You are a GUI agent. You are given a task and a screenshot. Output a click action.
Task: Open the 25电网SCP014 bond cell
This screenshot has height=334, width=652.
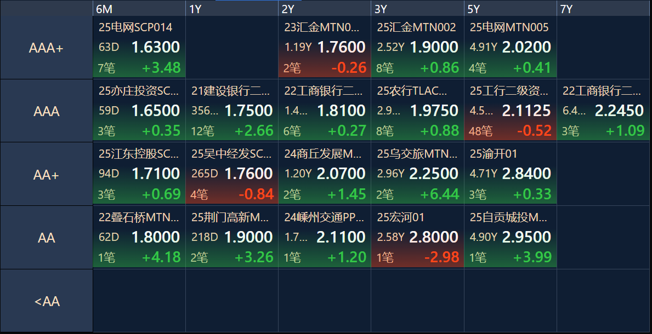(139, 48)
